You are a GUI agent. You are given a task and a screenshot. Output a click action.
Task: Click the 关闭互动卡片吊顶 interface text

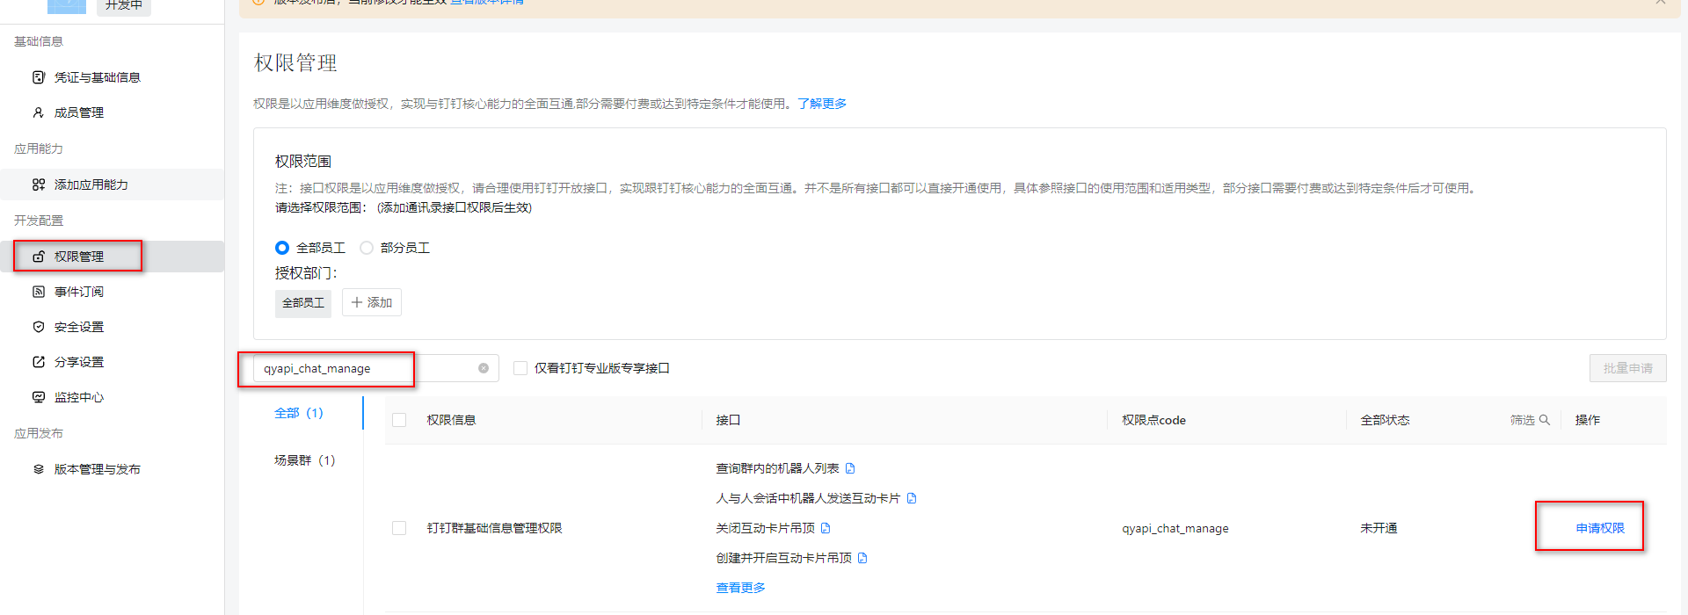point(766,528)
